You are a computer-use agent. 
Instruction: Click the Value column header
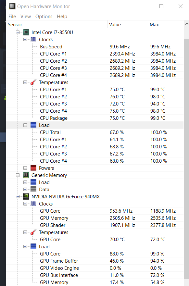(128, 25)
